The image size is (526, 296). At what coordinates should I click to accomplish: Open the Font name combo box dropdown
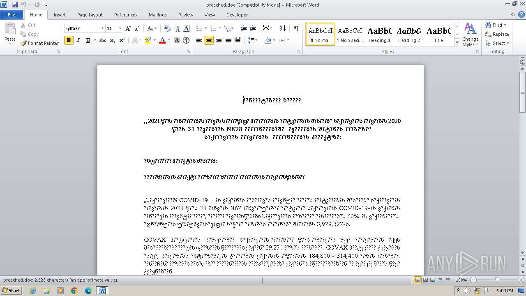coord(102,28)
